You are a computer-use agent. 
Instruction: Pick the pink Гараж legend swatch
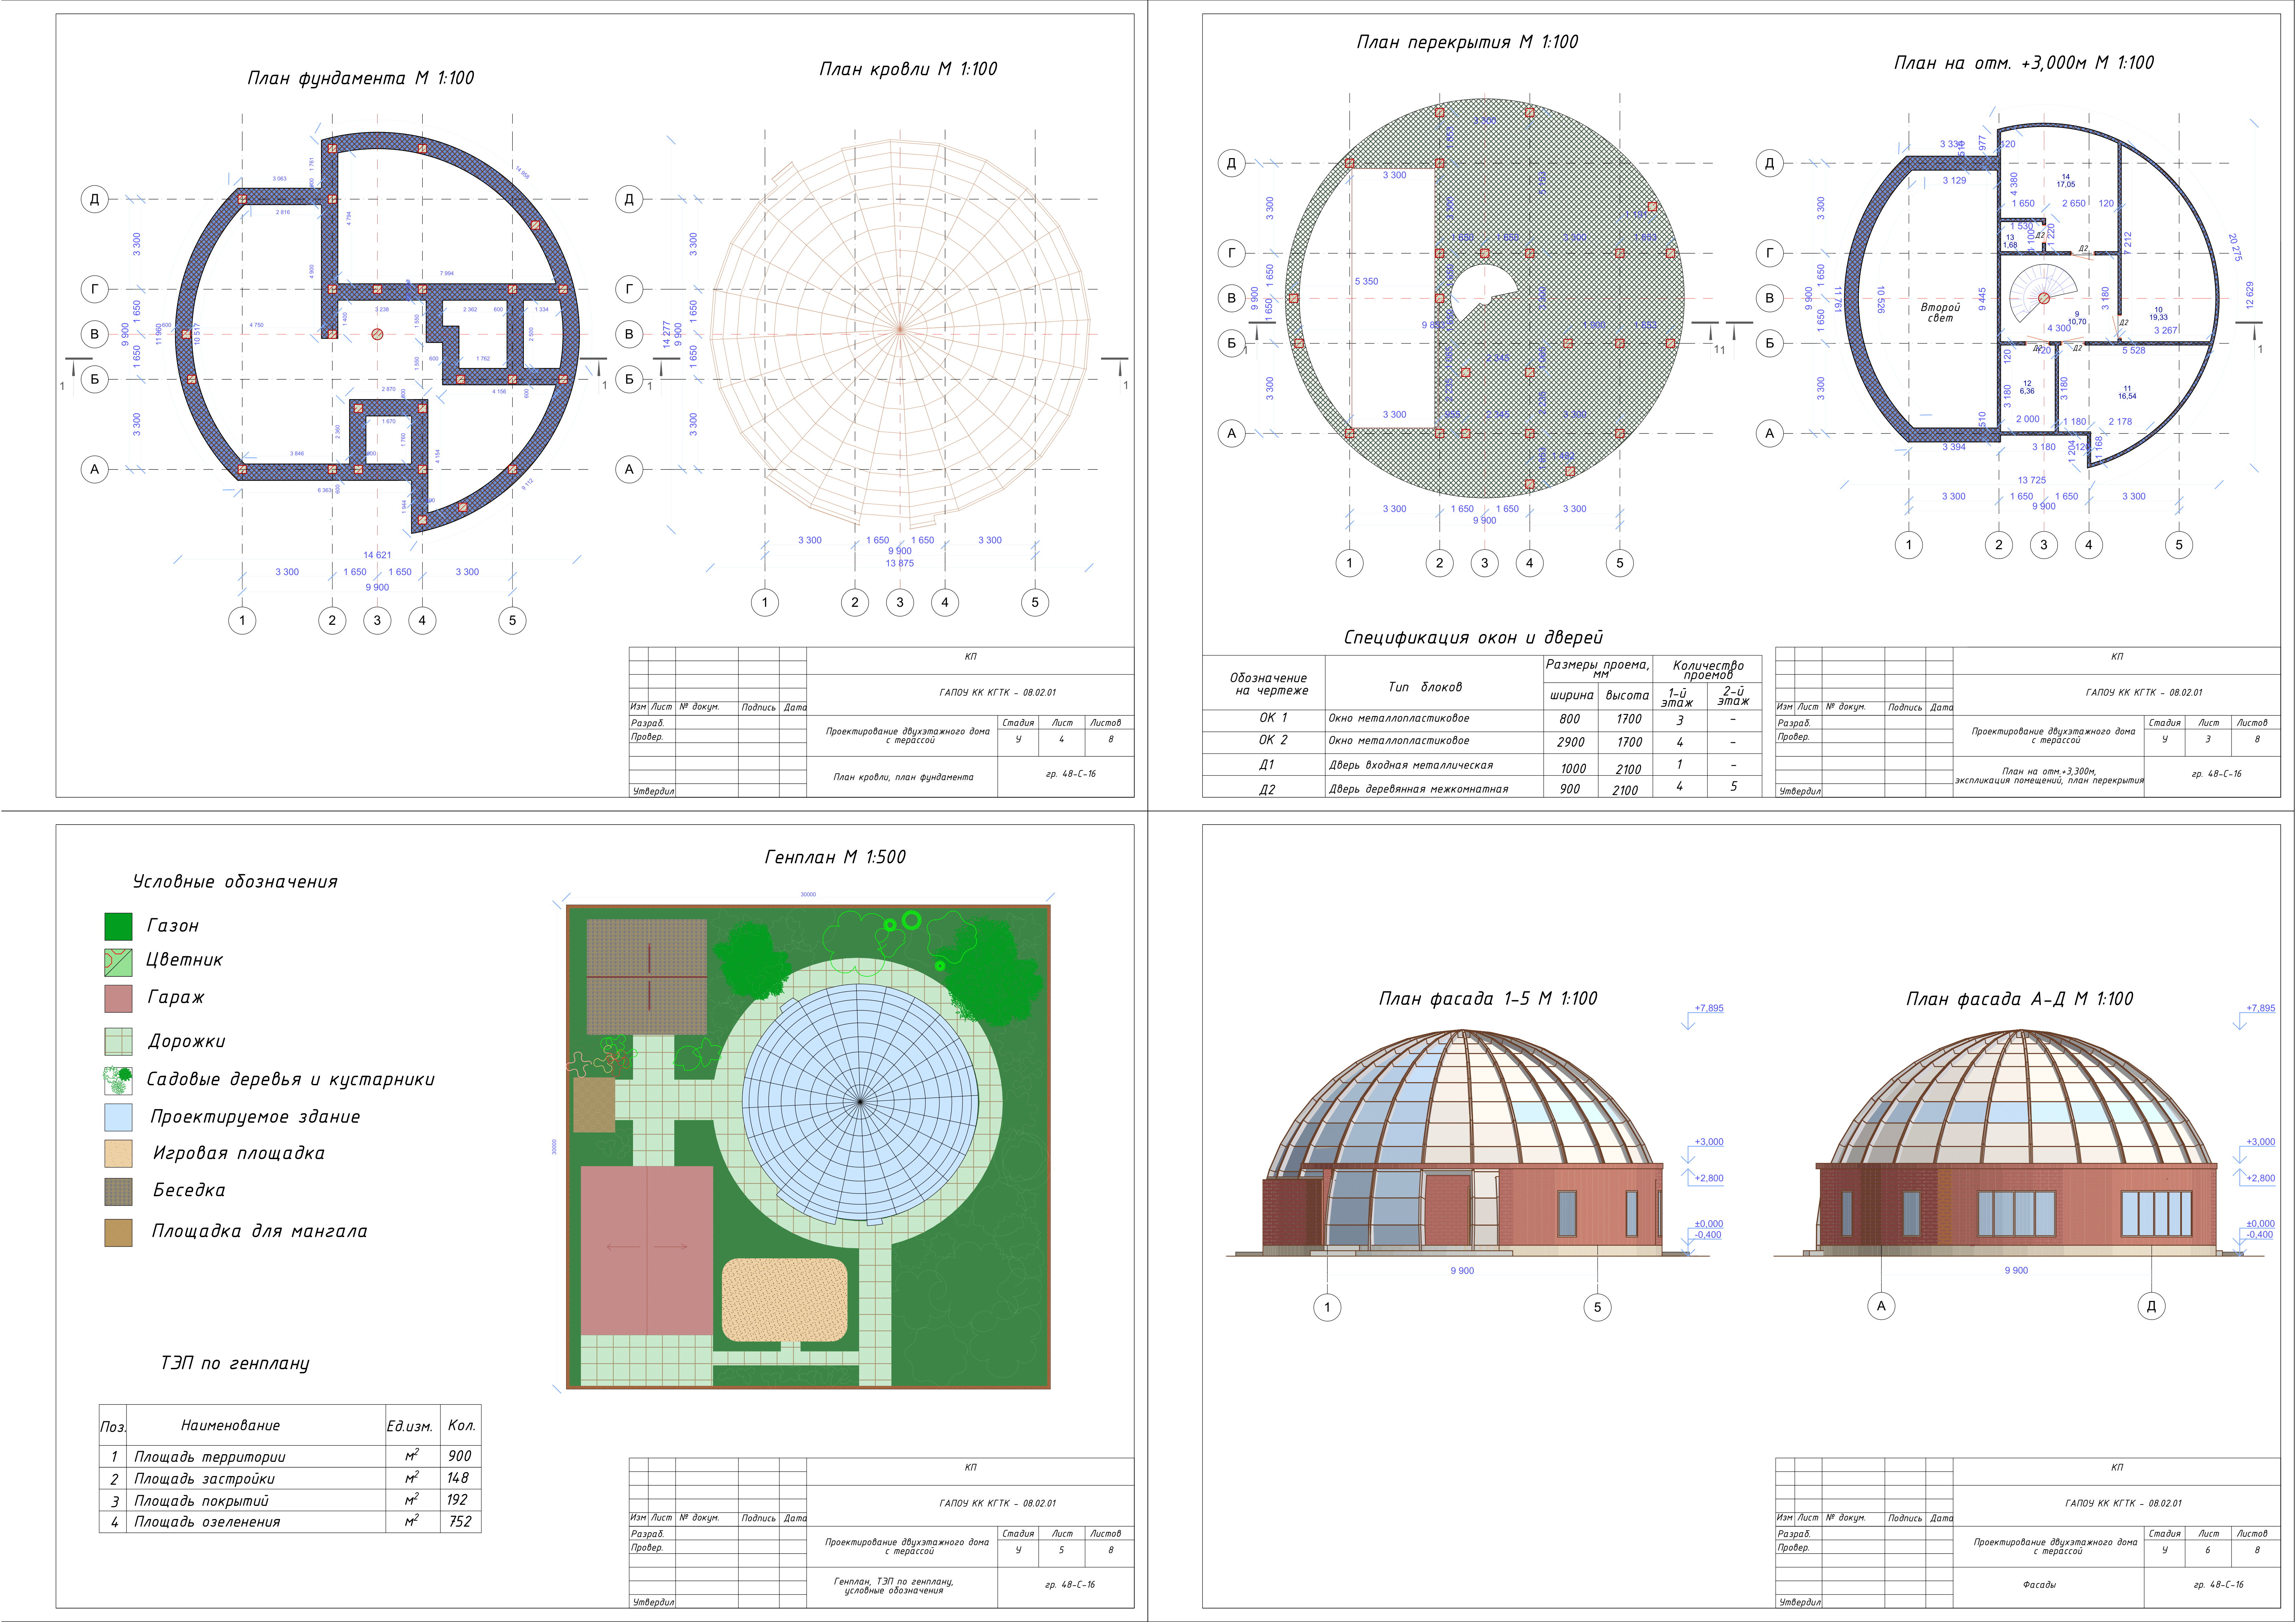coord(118,998)
